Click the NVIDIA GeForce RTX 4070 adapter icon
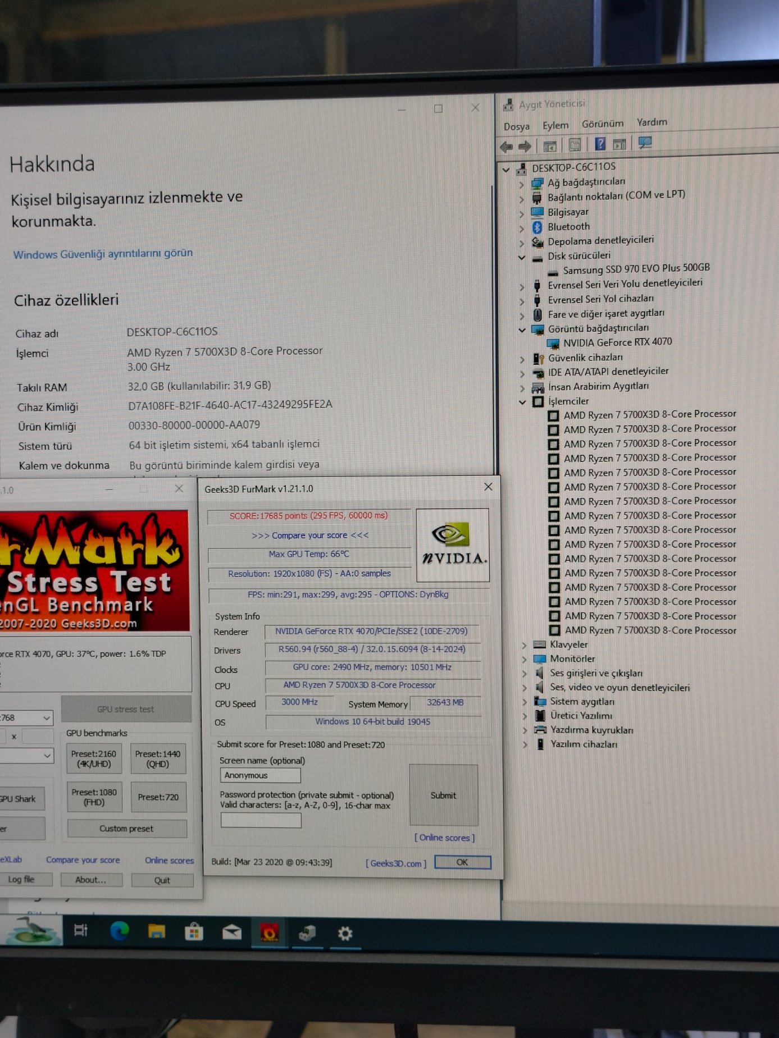Viewport: 779px width, 1038px height. [553, 343]
